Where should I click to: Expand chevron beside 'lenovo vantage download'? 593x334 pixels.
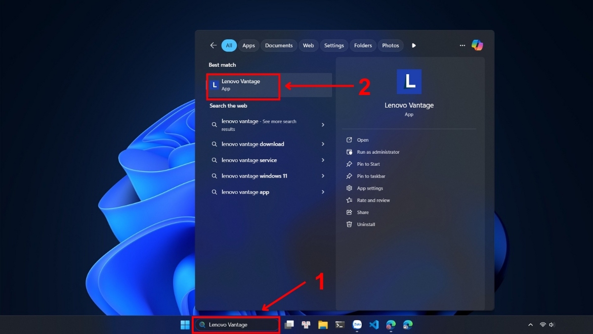point(323,144)
